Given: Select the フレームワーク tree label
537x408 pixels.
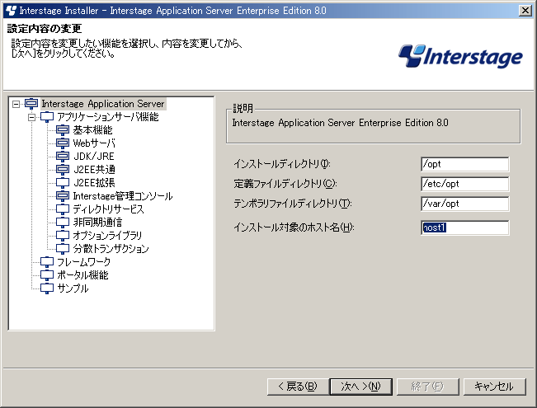Looking at the screenshot, I should (83, 262).
